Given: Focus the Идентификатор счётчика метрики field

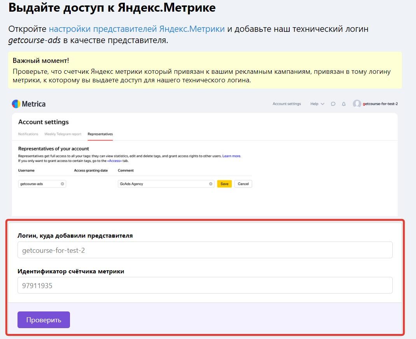Looking at the screenshot, I should [205, 285].
